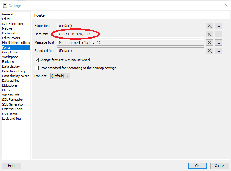Screen dimensions: 231x171
Task: Reset the Editor font with its X button
Action: (210, 26)
